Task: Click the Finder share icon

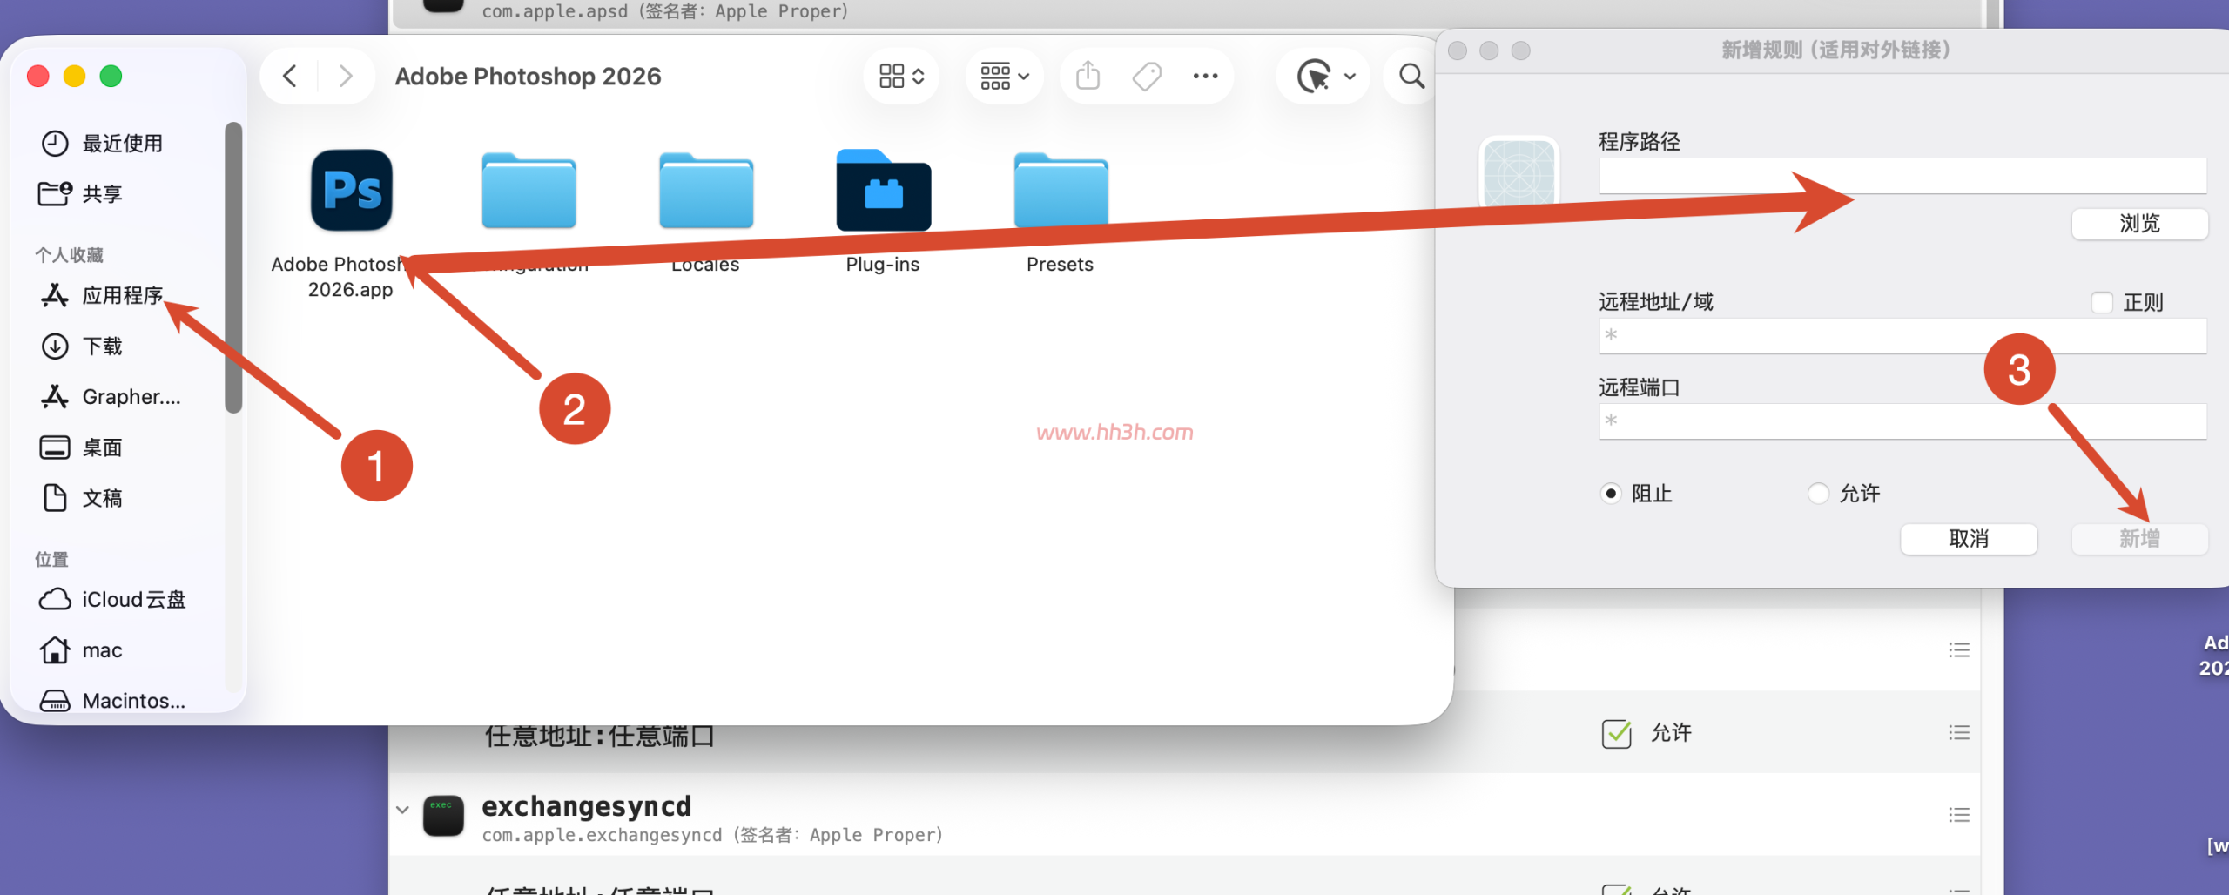Action: pyautogui.click(x=1088, y=76)
